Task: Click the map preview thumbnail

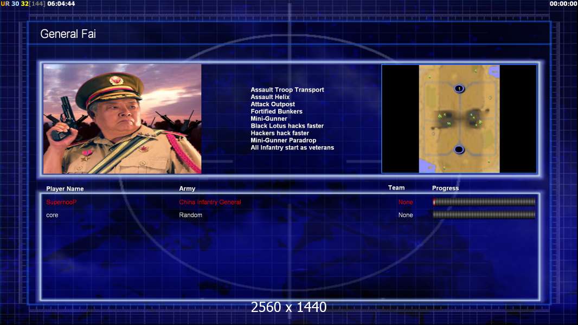Action: pos(459,119)
